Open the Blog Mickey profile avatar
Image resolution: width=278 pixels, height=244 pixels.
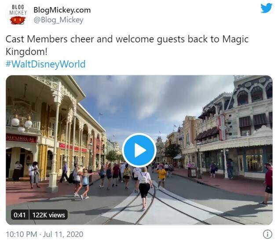click(x=18, y=15)
